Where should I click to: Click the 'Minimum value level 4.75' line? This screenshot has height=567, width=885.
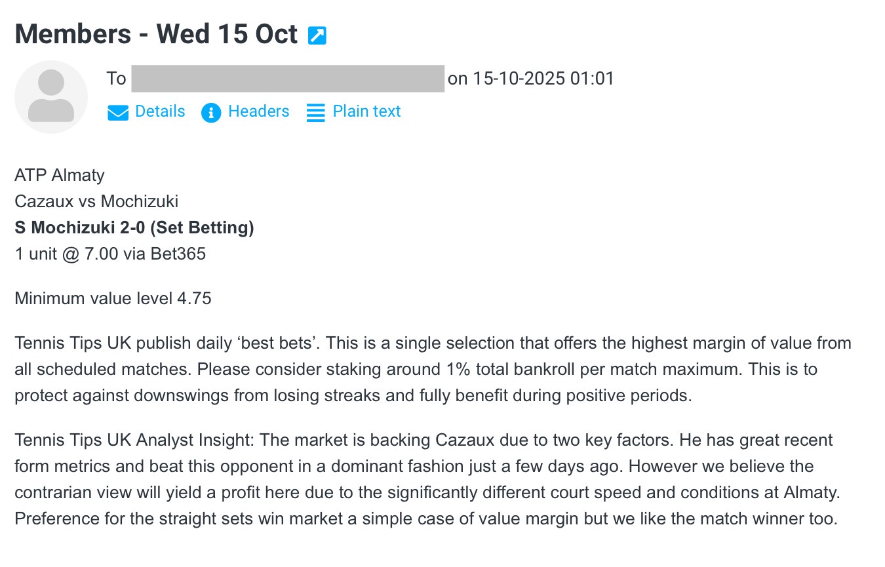(x=113, y=298)
